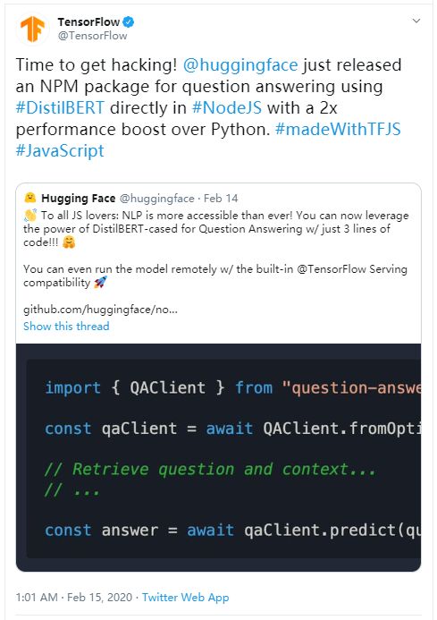Screen dimensions: 437x620
Task: Open the #madeWithTFJS hashtag
Action: click(338, 129)
